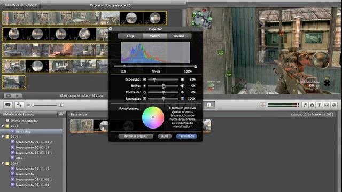This screenshot has width=342, height=192.
Task: Click the viewer preview image
Action: 264,51
